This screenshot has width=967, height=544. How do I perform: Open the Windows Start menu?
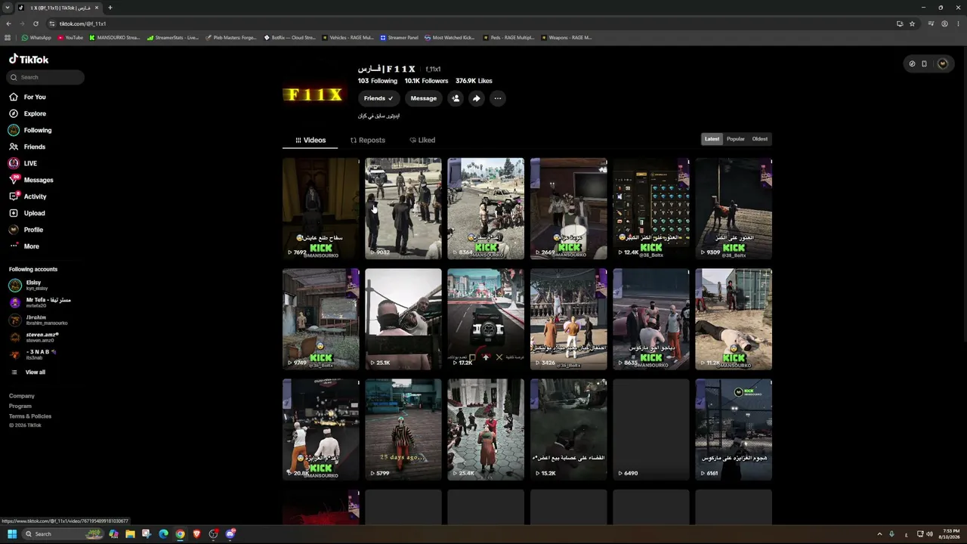[12, 534]
